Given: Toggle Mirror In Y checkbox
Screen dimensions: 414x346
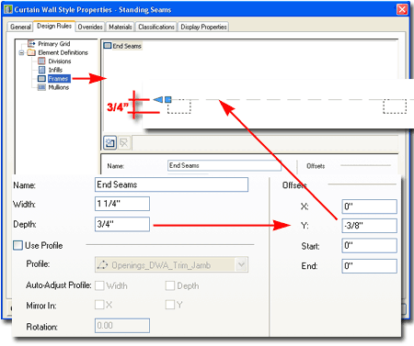Looking at the screenshot, I should (170, 305).
